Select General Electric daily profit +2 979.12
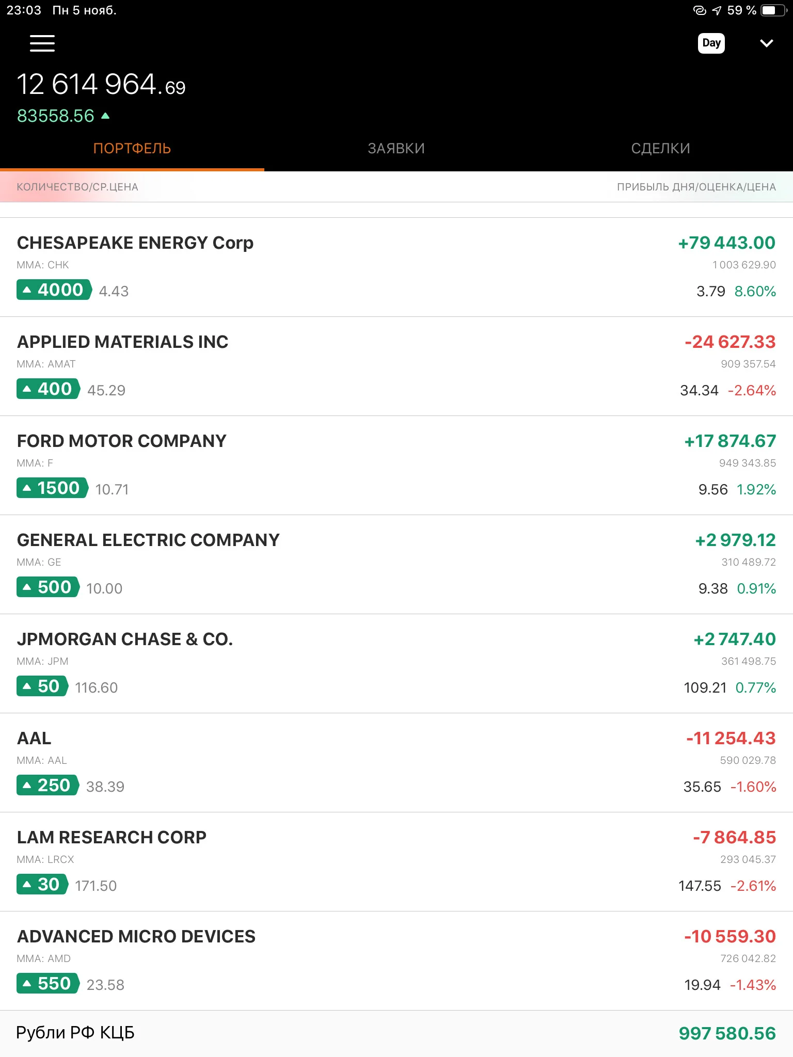The height and width of the screenshot is (1057, 793). coord(735,540)
